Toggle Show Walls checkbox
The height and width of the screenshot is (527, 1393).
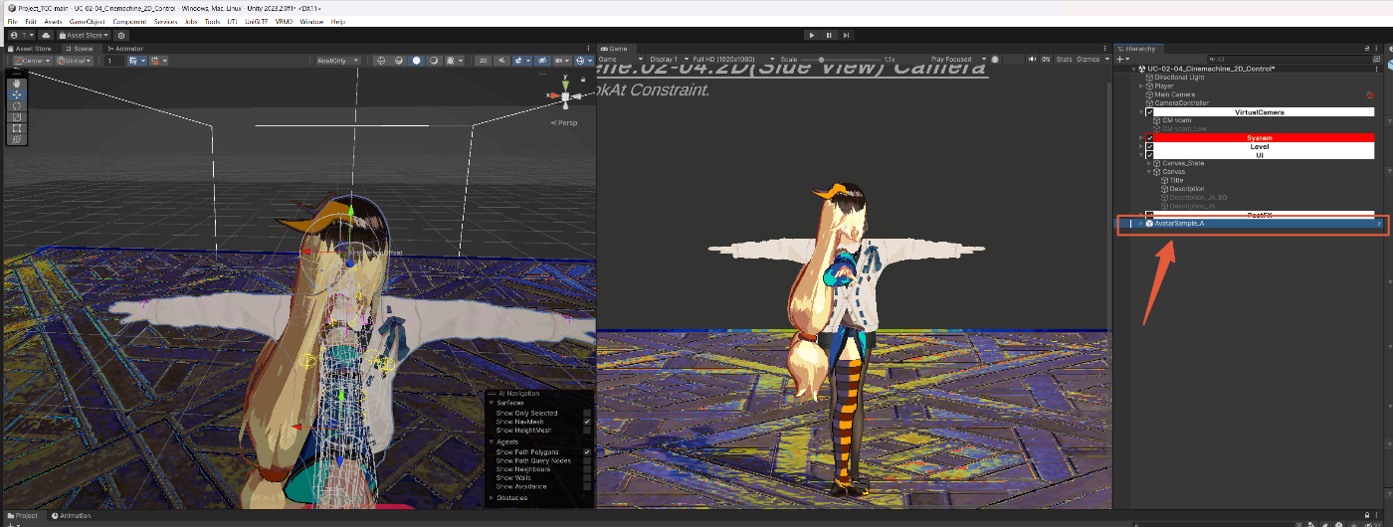[x=587, y=478]
